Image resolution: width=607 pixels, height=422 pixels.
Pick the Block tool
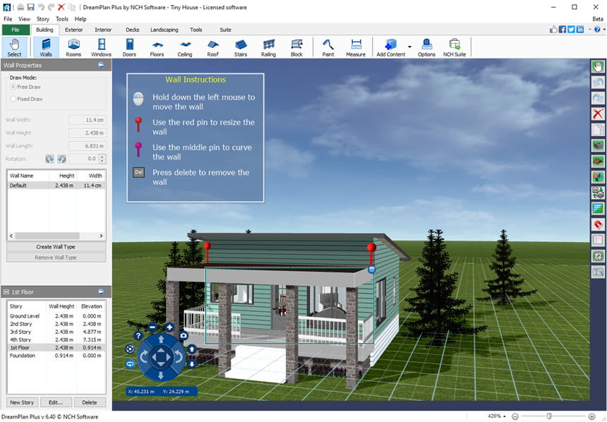coord(296,47)
